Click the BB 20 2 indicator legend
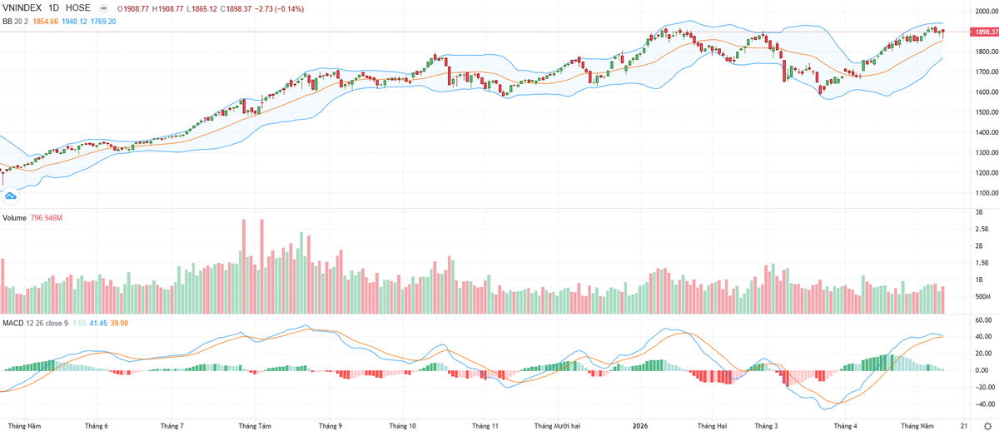Screen dimensions: 999x431 click(17, 21)
